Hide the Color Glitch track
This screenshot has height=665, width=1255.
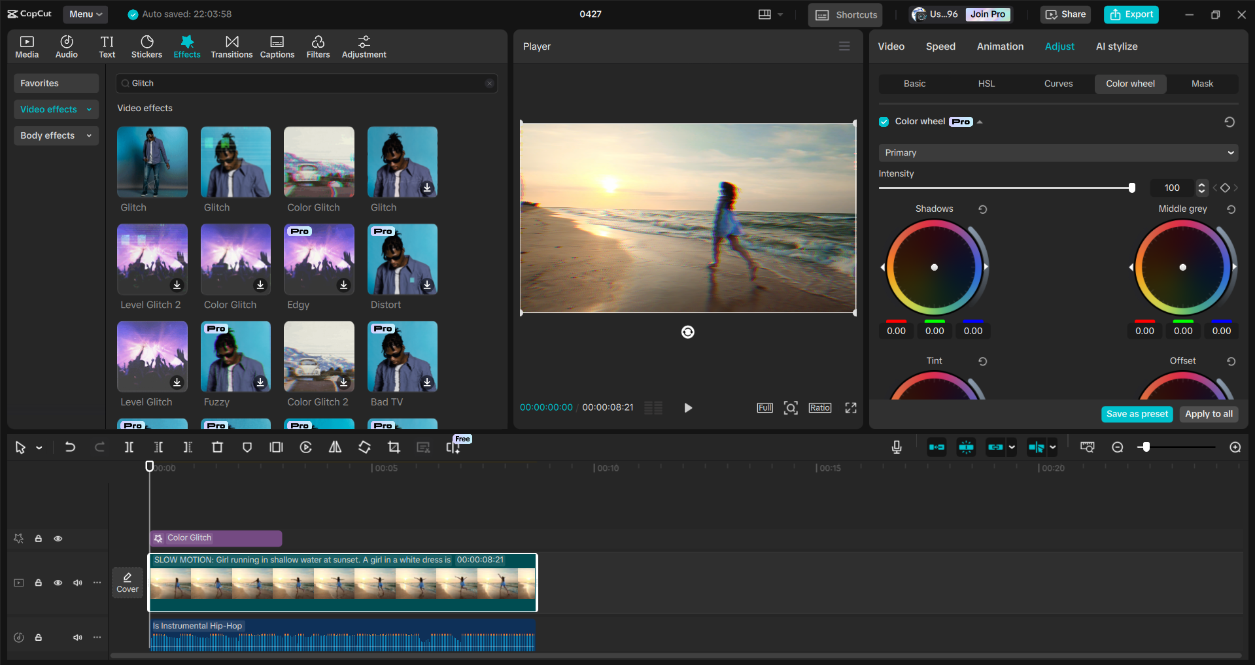pyautogui.click(x=58, y=538)
